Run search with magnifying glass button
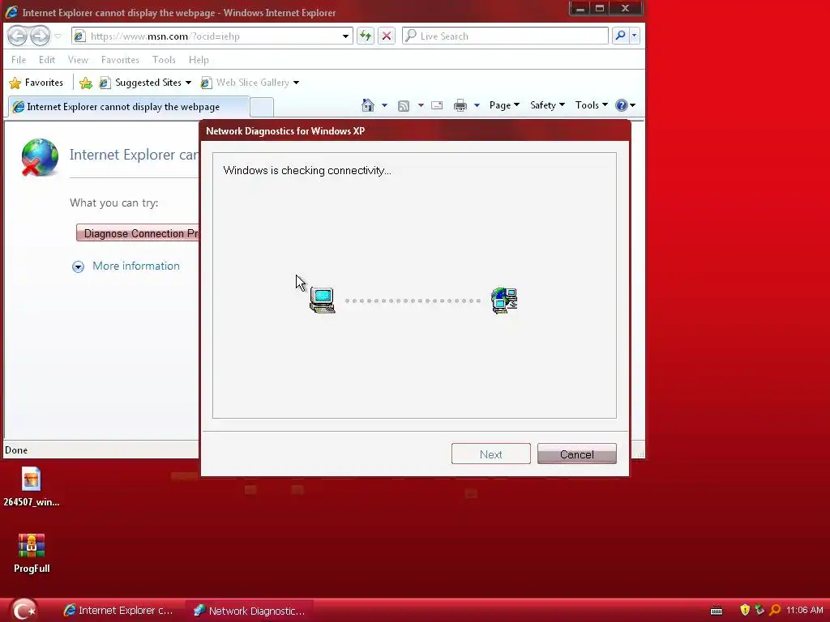 620,36
